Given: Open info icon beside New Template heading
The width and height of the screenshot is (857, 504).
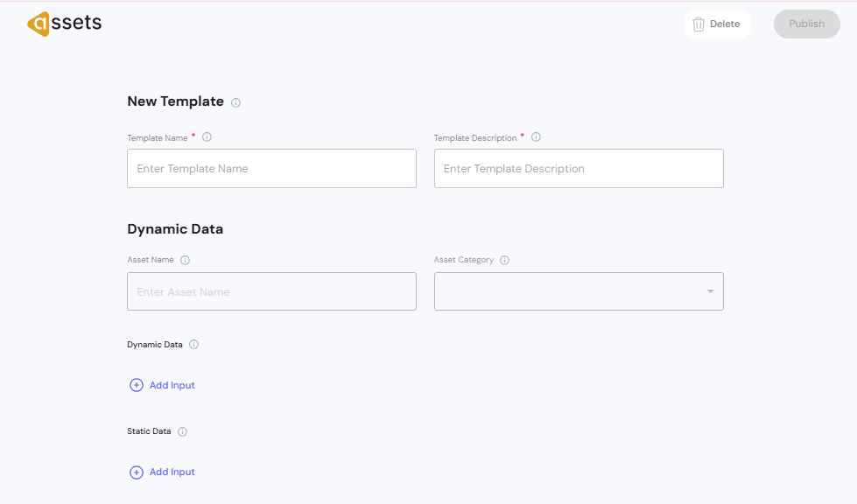Looking at the screenshot, I should [x=235, y=103].
